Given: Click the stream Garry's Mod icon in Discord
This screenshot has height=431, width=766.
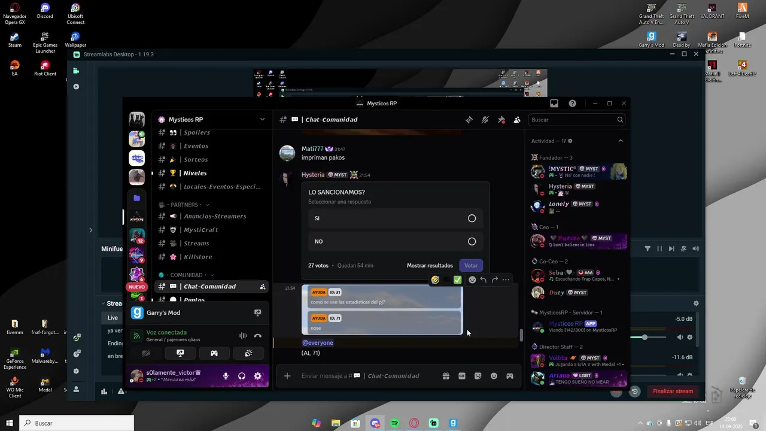Looking at the screenshot, I should point(258,312).
